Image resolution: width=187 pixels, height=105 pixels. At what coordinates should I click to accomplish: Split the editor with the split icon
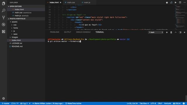tap(180, 3)
